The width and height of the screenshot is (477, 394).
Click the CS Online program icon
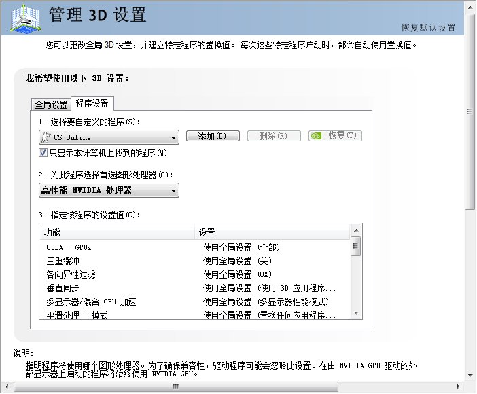tap(46, 137)
